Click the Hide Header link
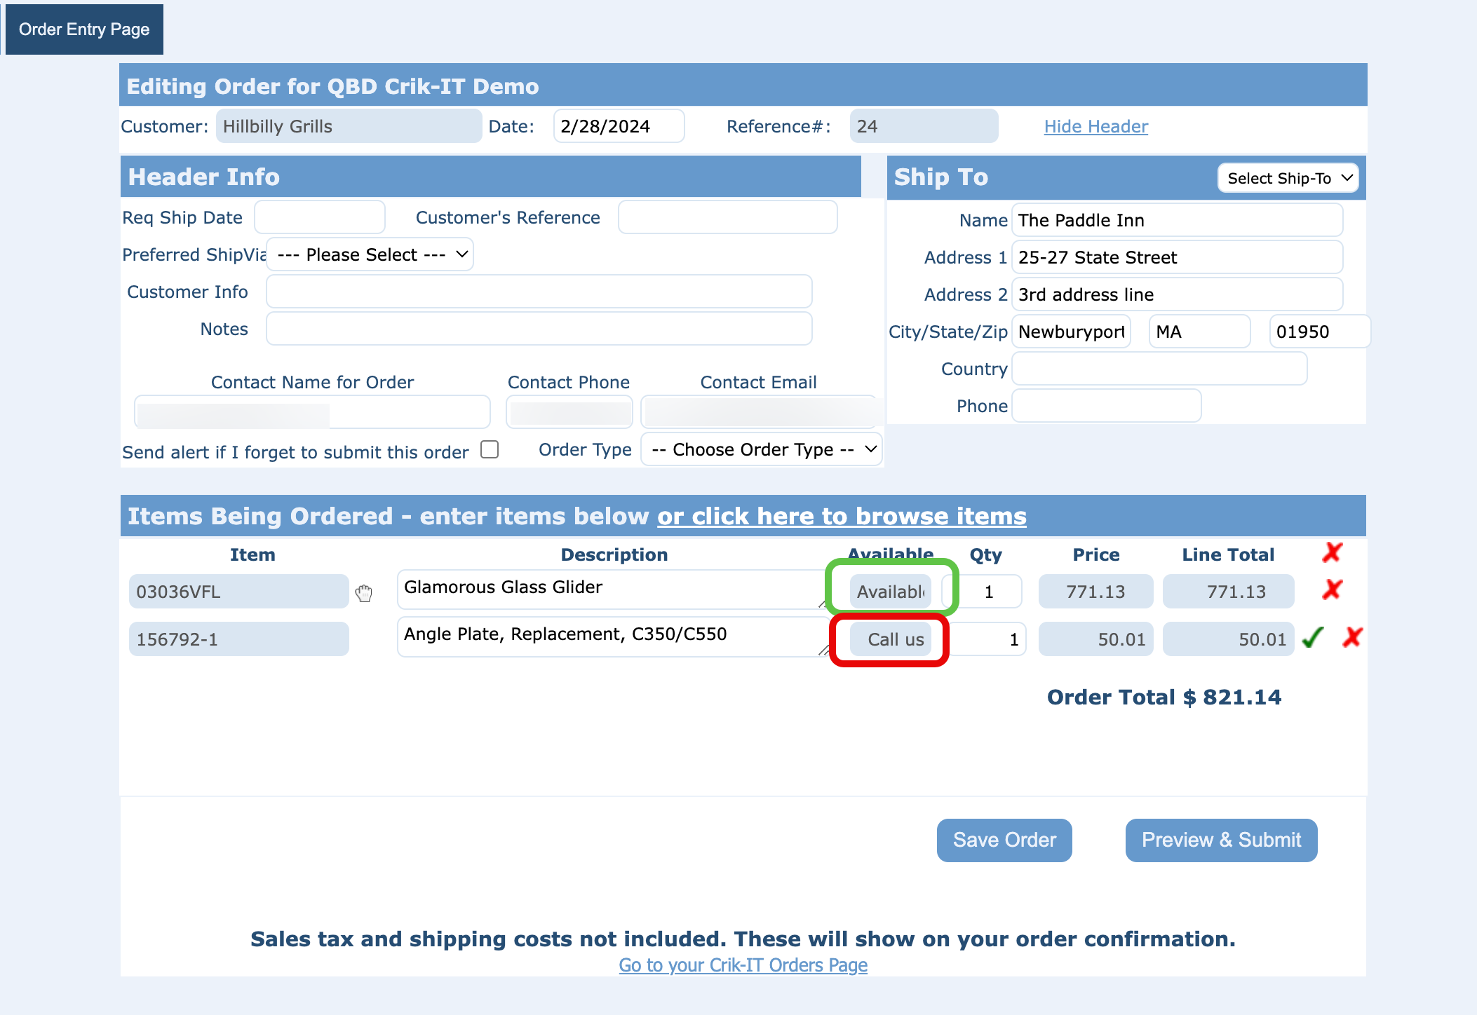 pos(1095,126)
